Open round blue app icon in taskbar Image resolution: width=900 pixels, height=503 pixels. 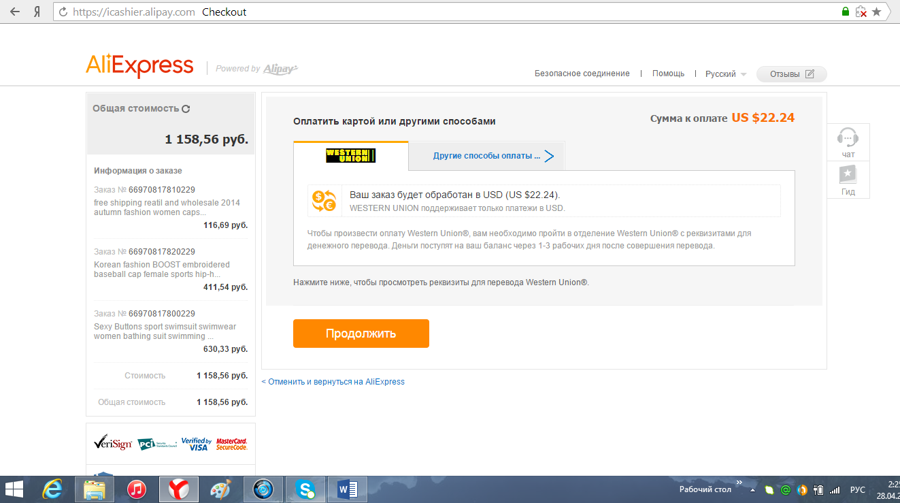click(x=263, y=489)
